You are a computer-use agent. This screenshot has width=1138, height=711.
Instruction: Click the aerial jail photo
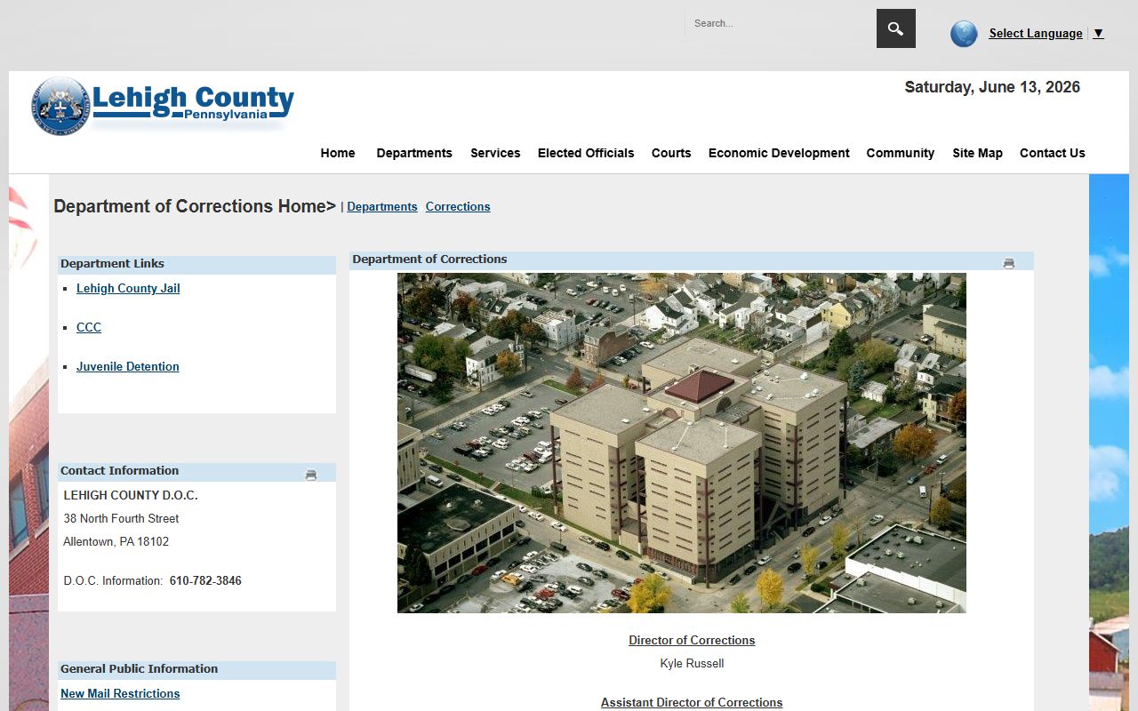[682, 443]
